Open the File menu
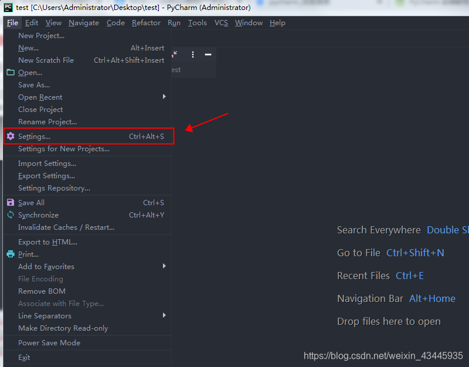469x367 pixels. pos(12,23)
